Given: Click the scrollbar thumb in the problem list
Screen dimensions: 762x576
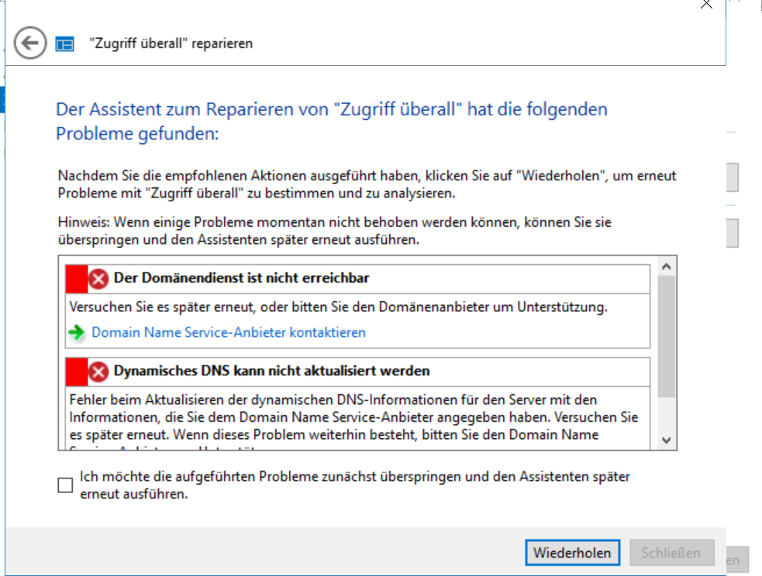Looking at the screenshot, I should (666, 337).
